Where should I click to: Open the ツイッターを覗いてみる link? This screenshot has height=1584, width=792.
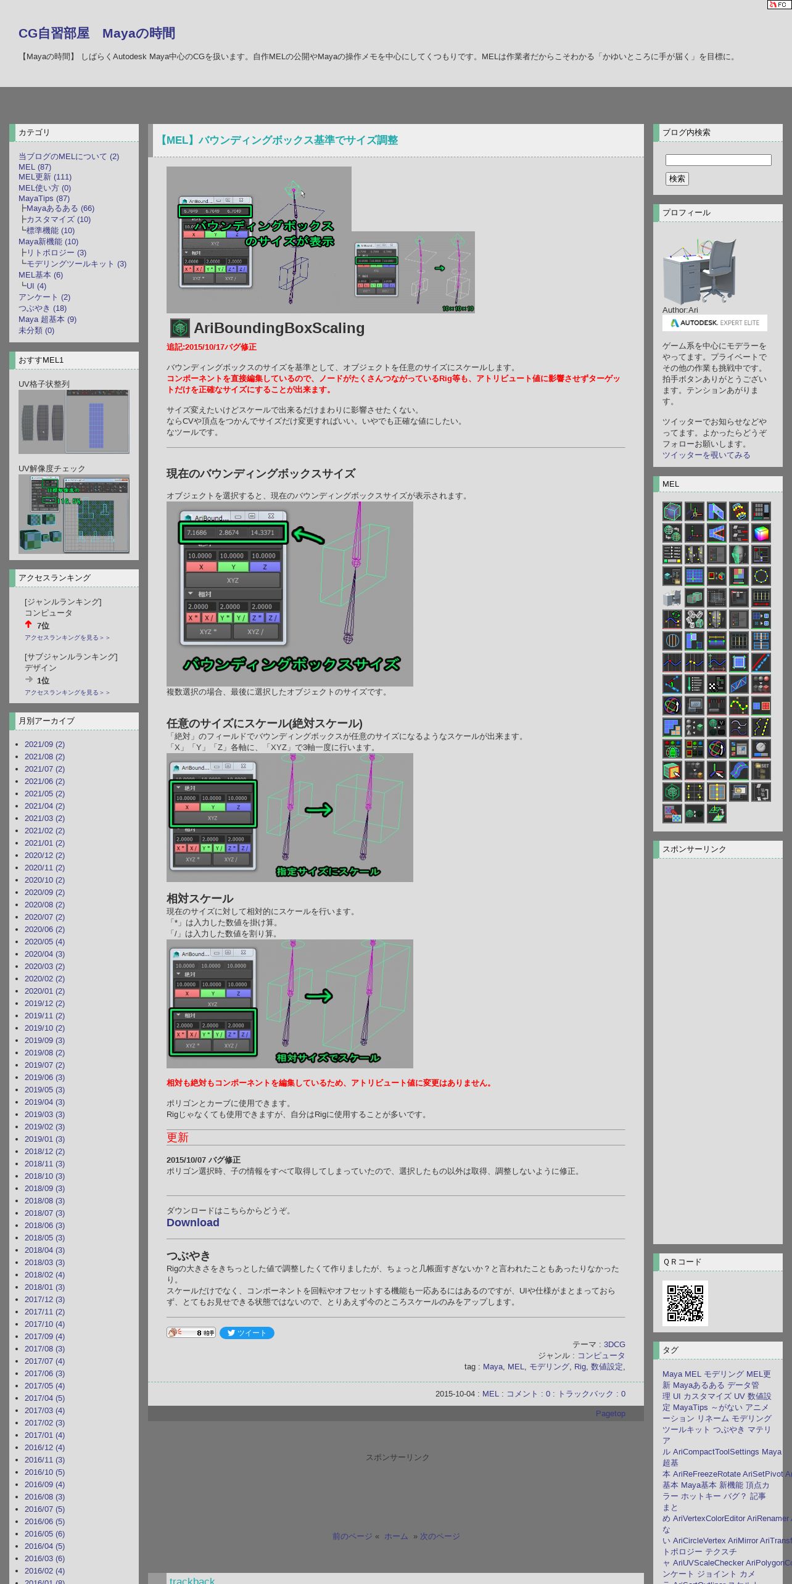pyautogui.click(x=706, y=455)
